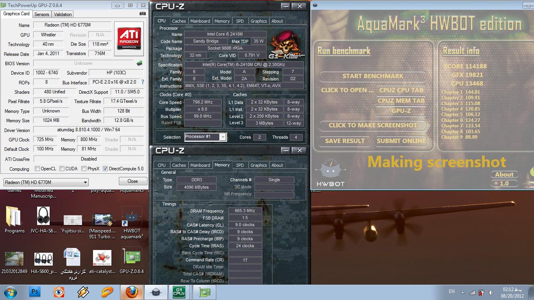The width and height of the screenshot is (534, 300).
Task: Open the Persian-named Word document icon
Action: (73, 264)
